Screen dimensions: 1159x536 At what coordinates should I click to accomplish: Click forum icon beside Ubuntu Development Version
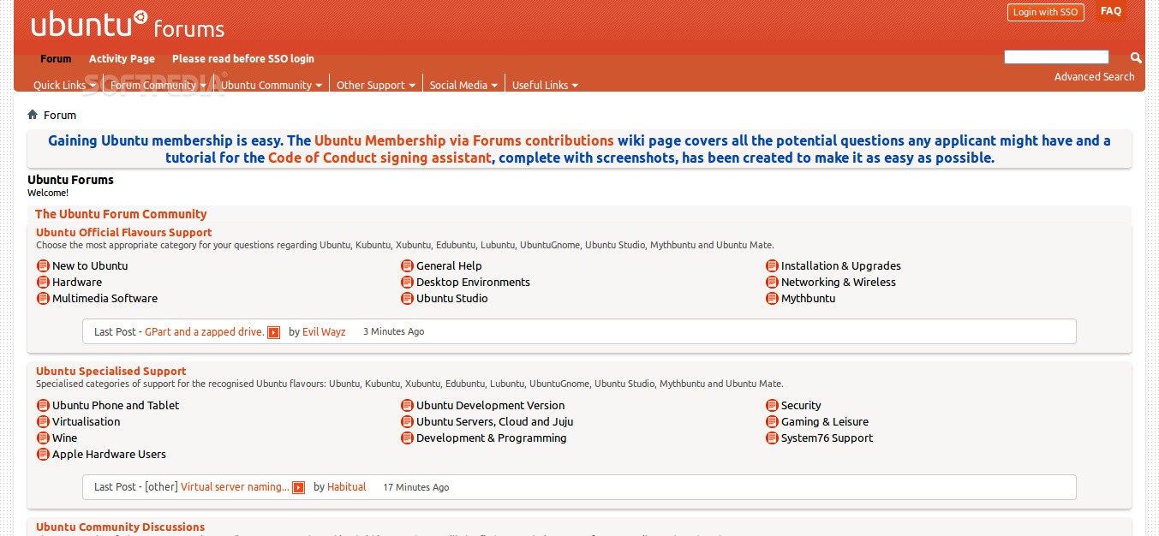point(408,405)
